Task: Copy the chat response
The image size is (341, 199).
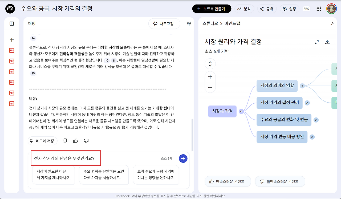Action: pos(65,141)
